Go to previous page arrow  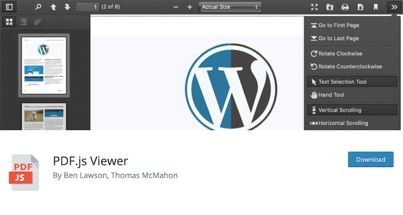click(x=53, y=7)
